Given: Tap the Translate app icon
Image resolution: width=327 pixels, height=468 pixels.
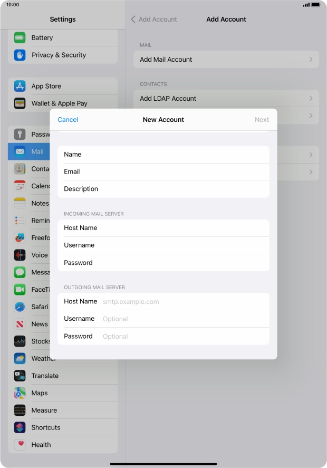Looking at the screenshot, I should point(20,376).
